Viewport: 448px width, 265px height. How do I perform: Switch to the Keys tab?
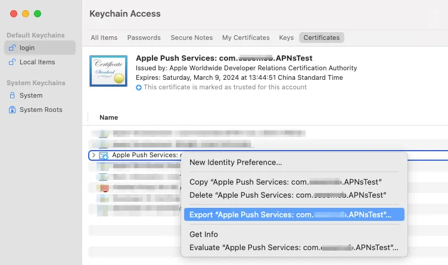click(x=287, y=38)
